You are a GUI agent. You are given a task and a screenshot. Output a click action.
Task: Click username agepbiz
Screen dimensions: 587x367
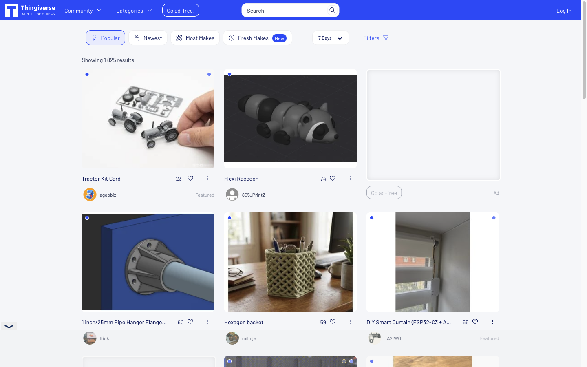[108, 195]
